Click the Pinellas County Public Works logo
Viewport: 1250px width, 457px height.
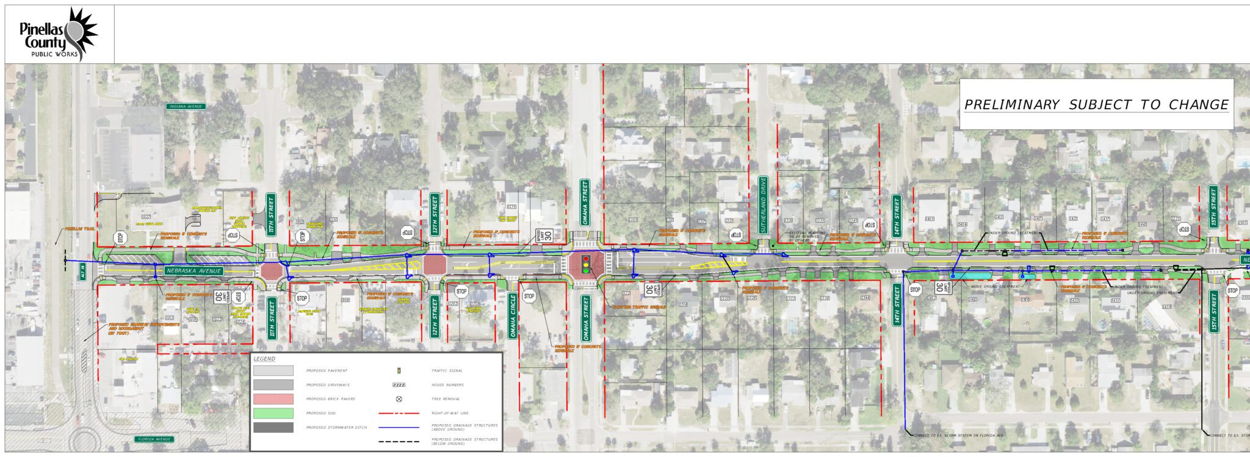[59, 34]
